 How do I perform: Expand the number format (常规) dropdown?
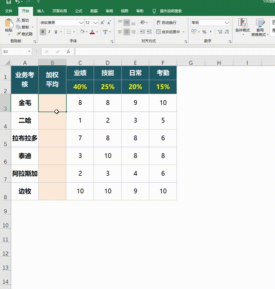point(227,22)
